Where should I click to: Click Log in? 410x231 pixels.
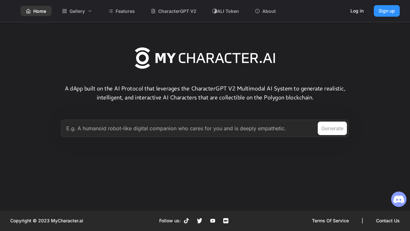[x=357, y=11]
